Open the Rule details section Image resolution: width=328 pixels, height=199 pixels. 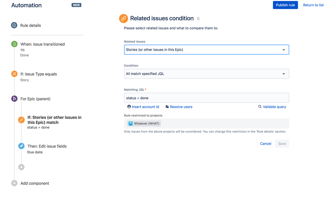31,25
